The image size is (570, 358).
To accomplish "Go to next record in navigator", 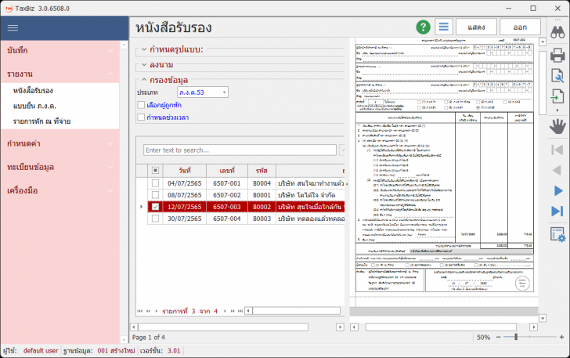I will pyautogui.click(x=225, y=311).
